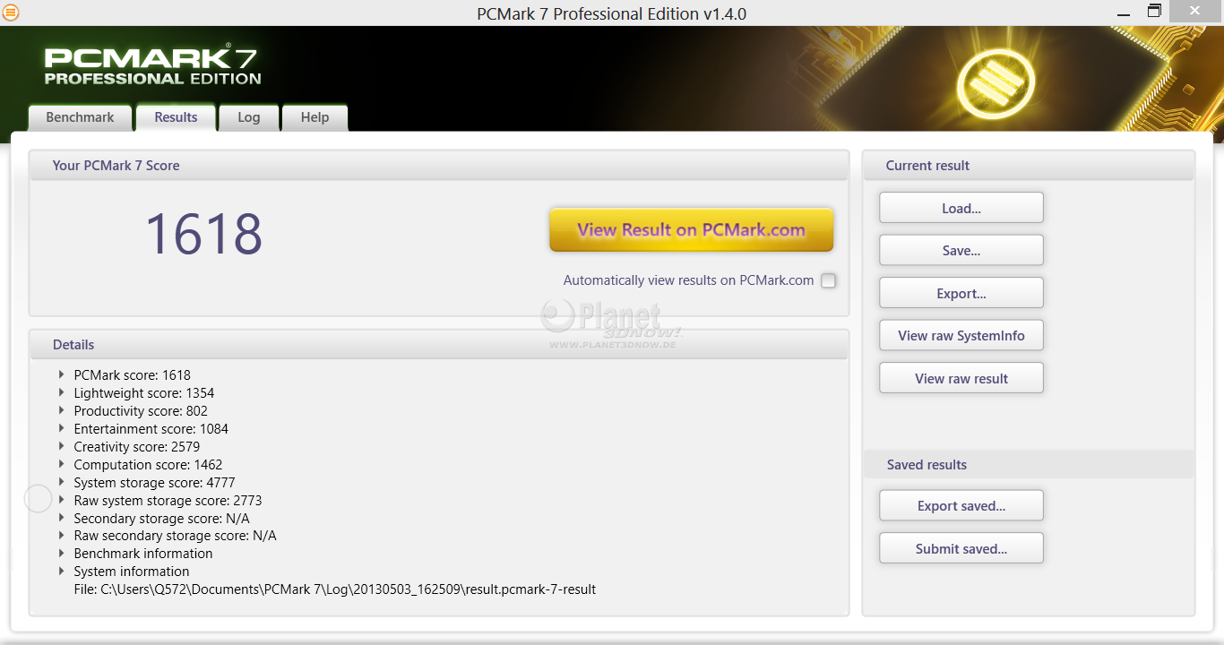This screenshot has width=1224, height=645.
Task: Select the result file path text
Action: tap(335, 589)
